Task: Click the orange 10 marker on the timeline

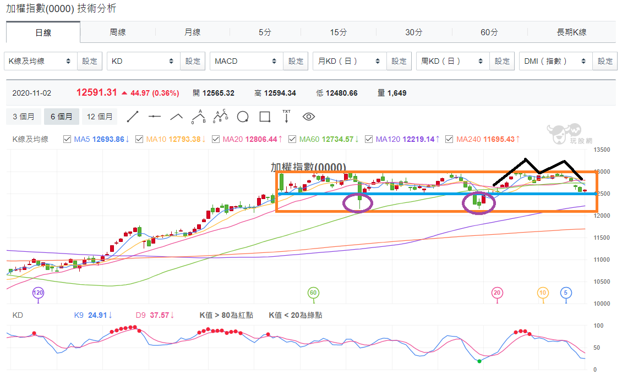Action: 543,293
